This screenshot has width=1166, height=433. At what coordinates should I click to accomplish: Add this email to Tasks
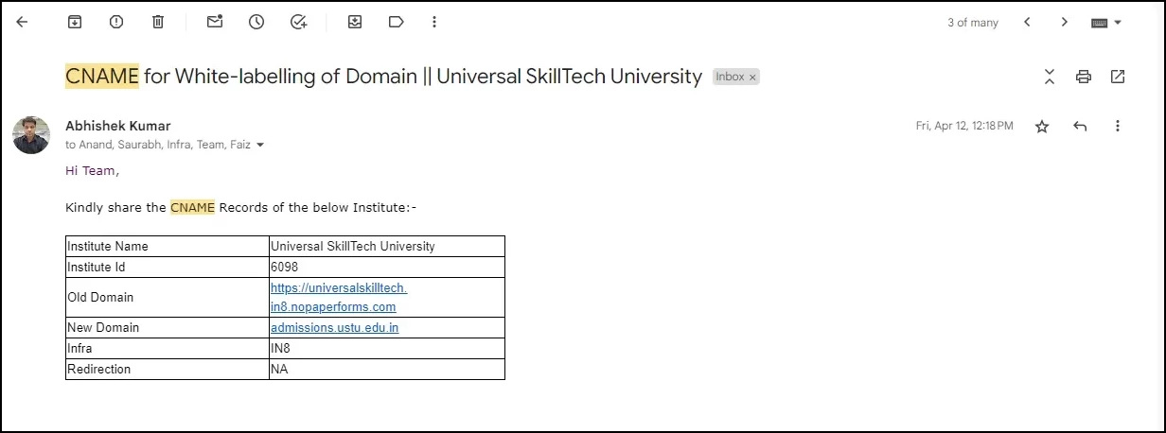click(298, 22)
